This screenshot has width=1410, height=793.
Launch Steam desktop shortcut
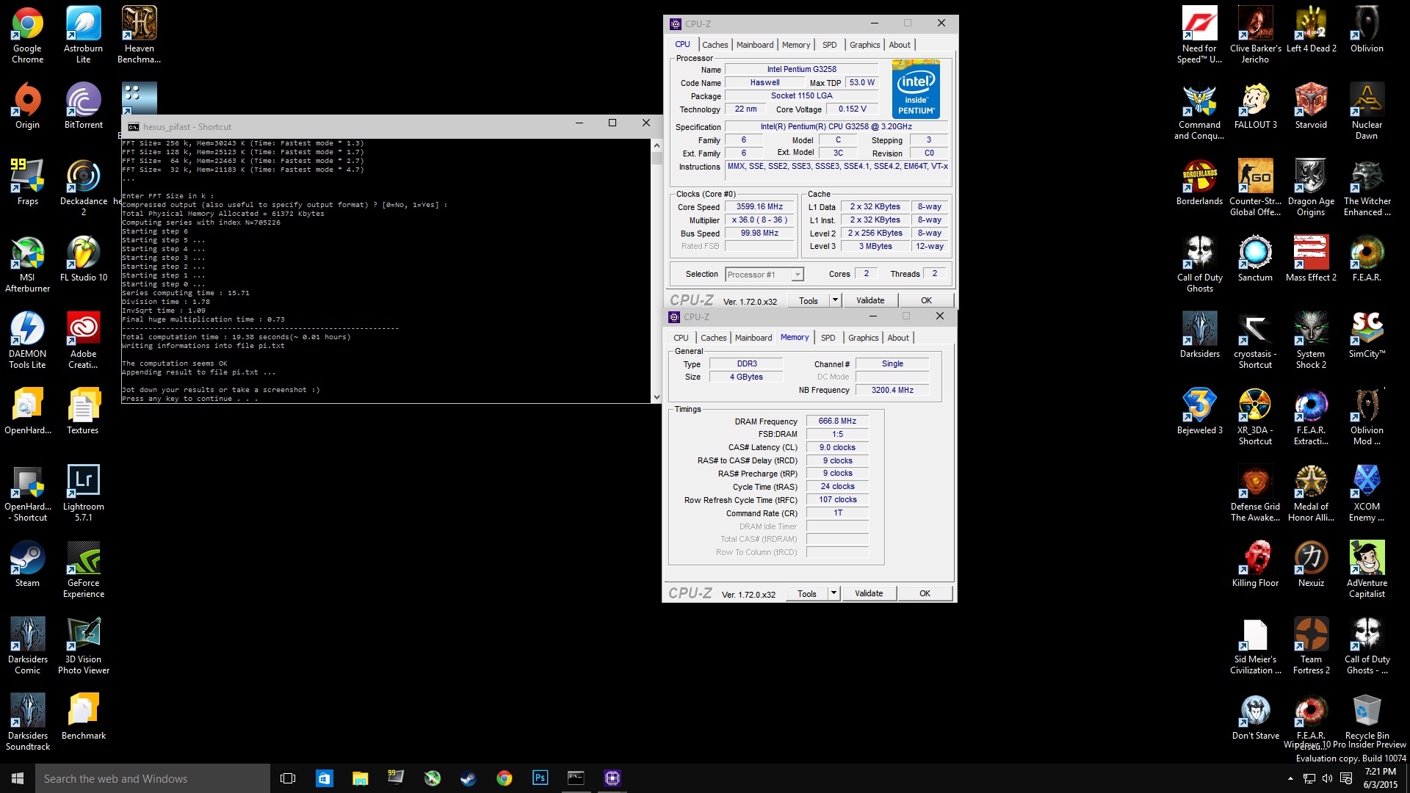[27, 564]
